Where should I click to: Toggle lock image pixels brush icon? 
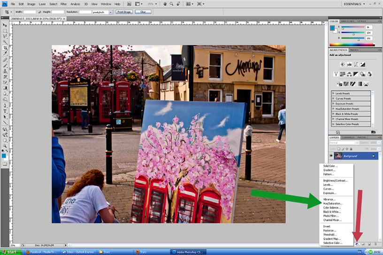click(x=343, y=149)
